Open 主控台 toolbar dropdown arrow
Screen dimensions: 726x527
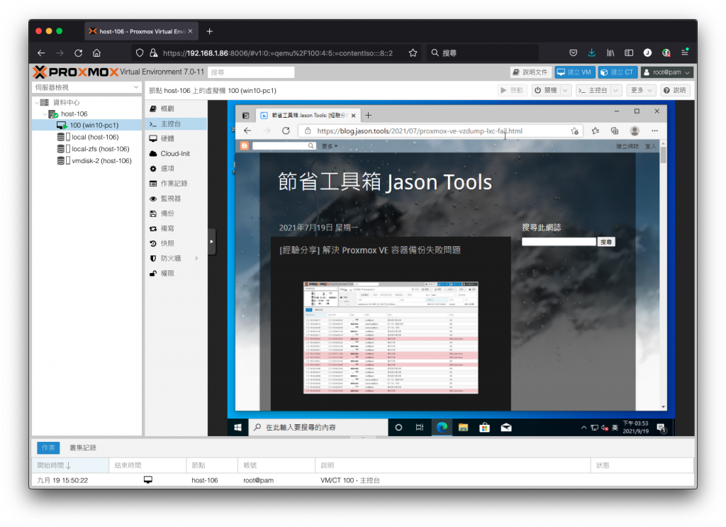click(615, 90)
